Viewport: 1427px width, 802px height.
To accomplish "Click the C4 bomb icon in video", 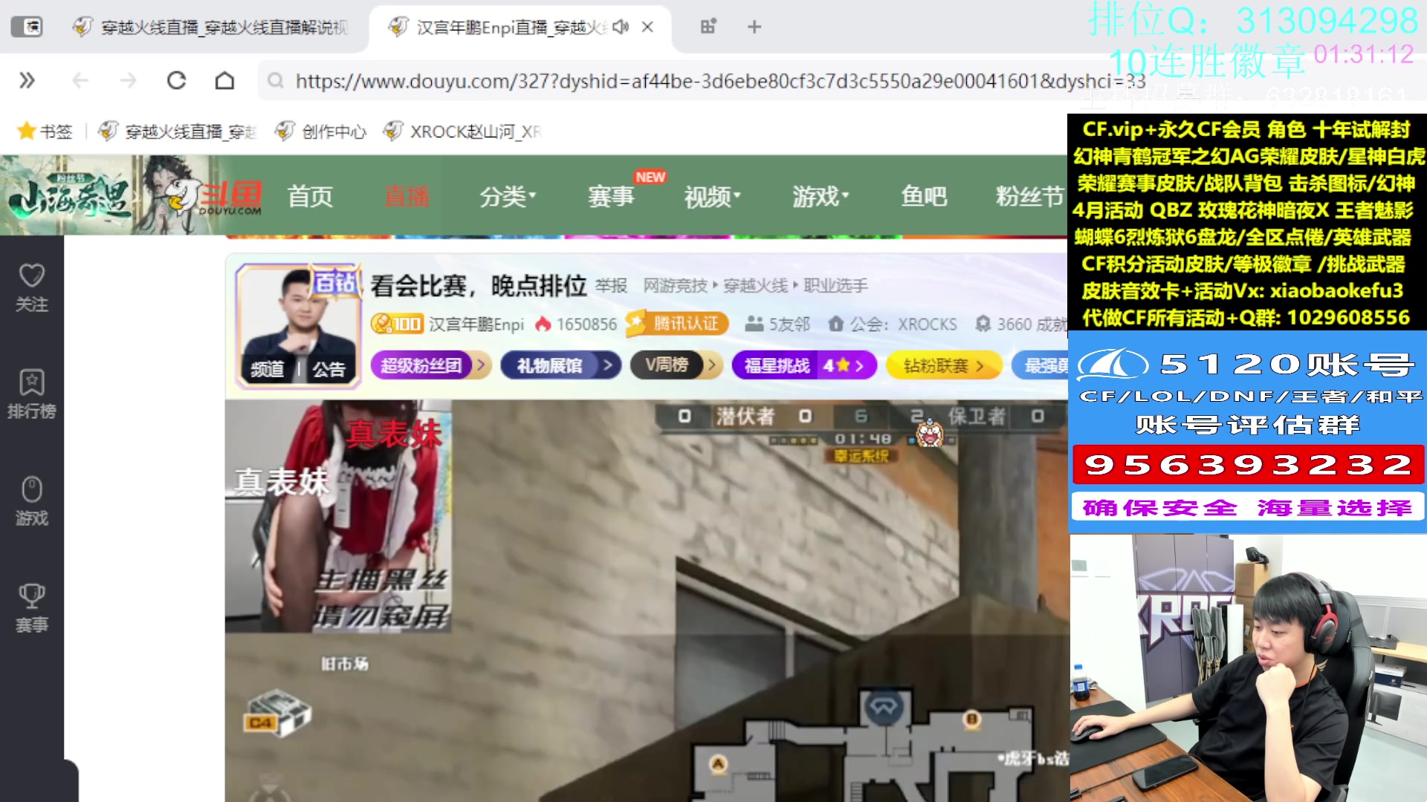I will pyautogui.click(x=277, y=713).
